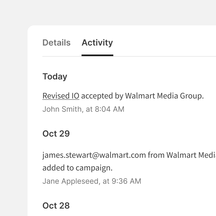The height and width of the screenshot is (216, 216).
Task: Click the james.stewart@walmart.com email address
Action: click(x=94, y=155)
